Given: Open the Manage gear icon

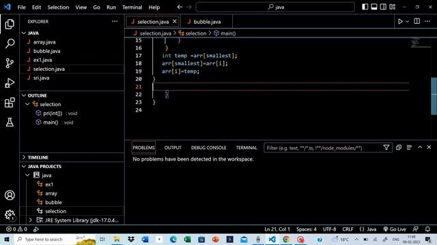Looking at the screenshot, I should (10, 215).
